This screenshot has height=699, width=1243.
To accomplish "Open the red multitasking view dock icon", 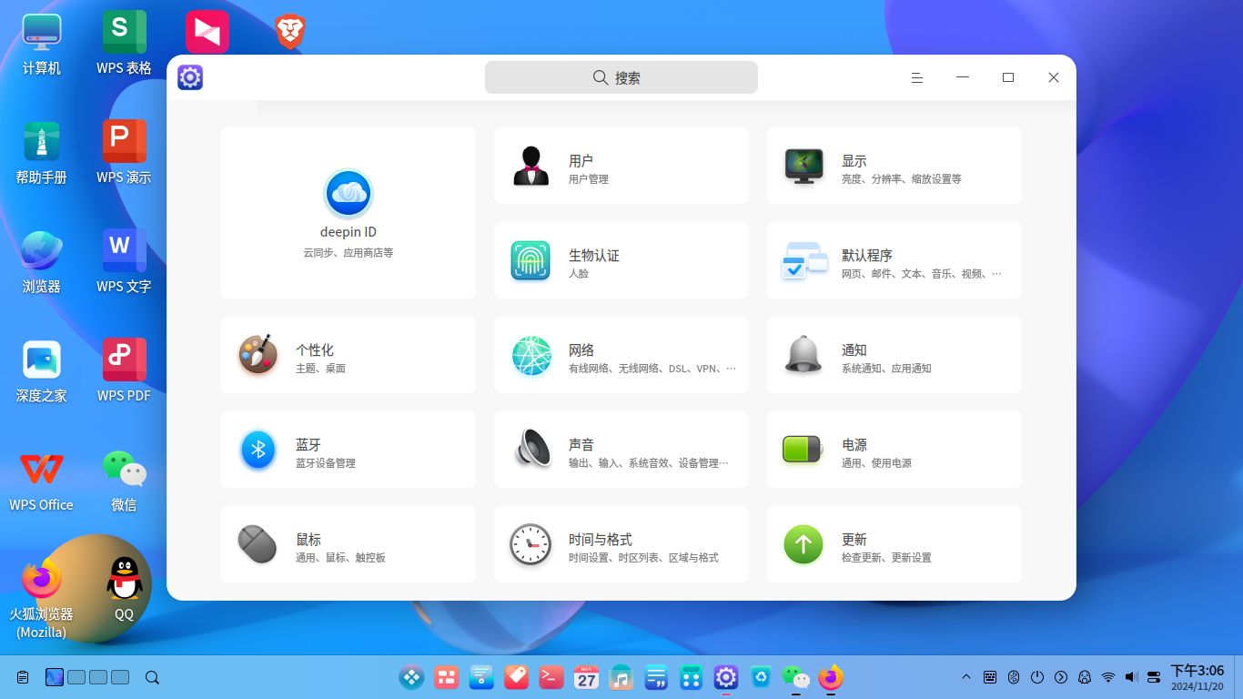I will pyautogui.click(x=446, y=677).
